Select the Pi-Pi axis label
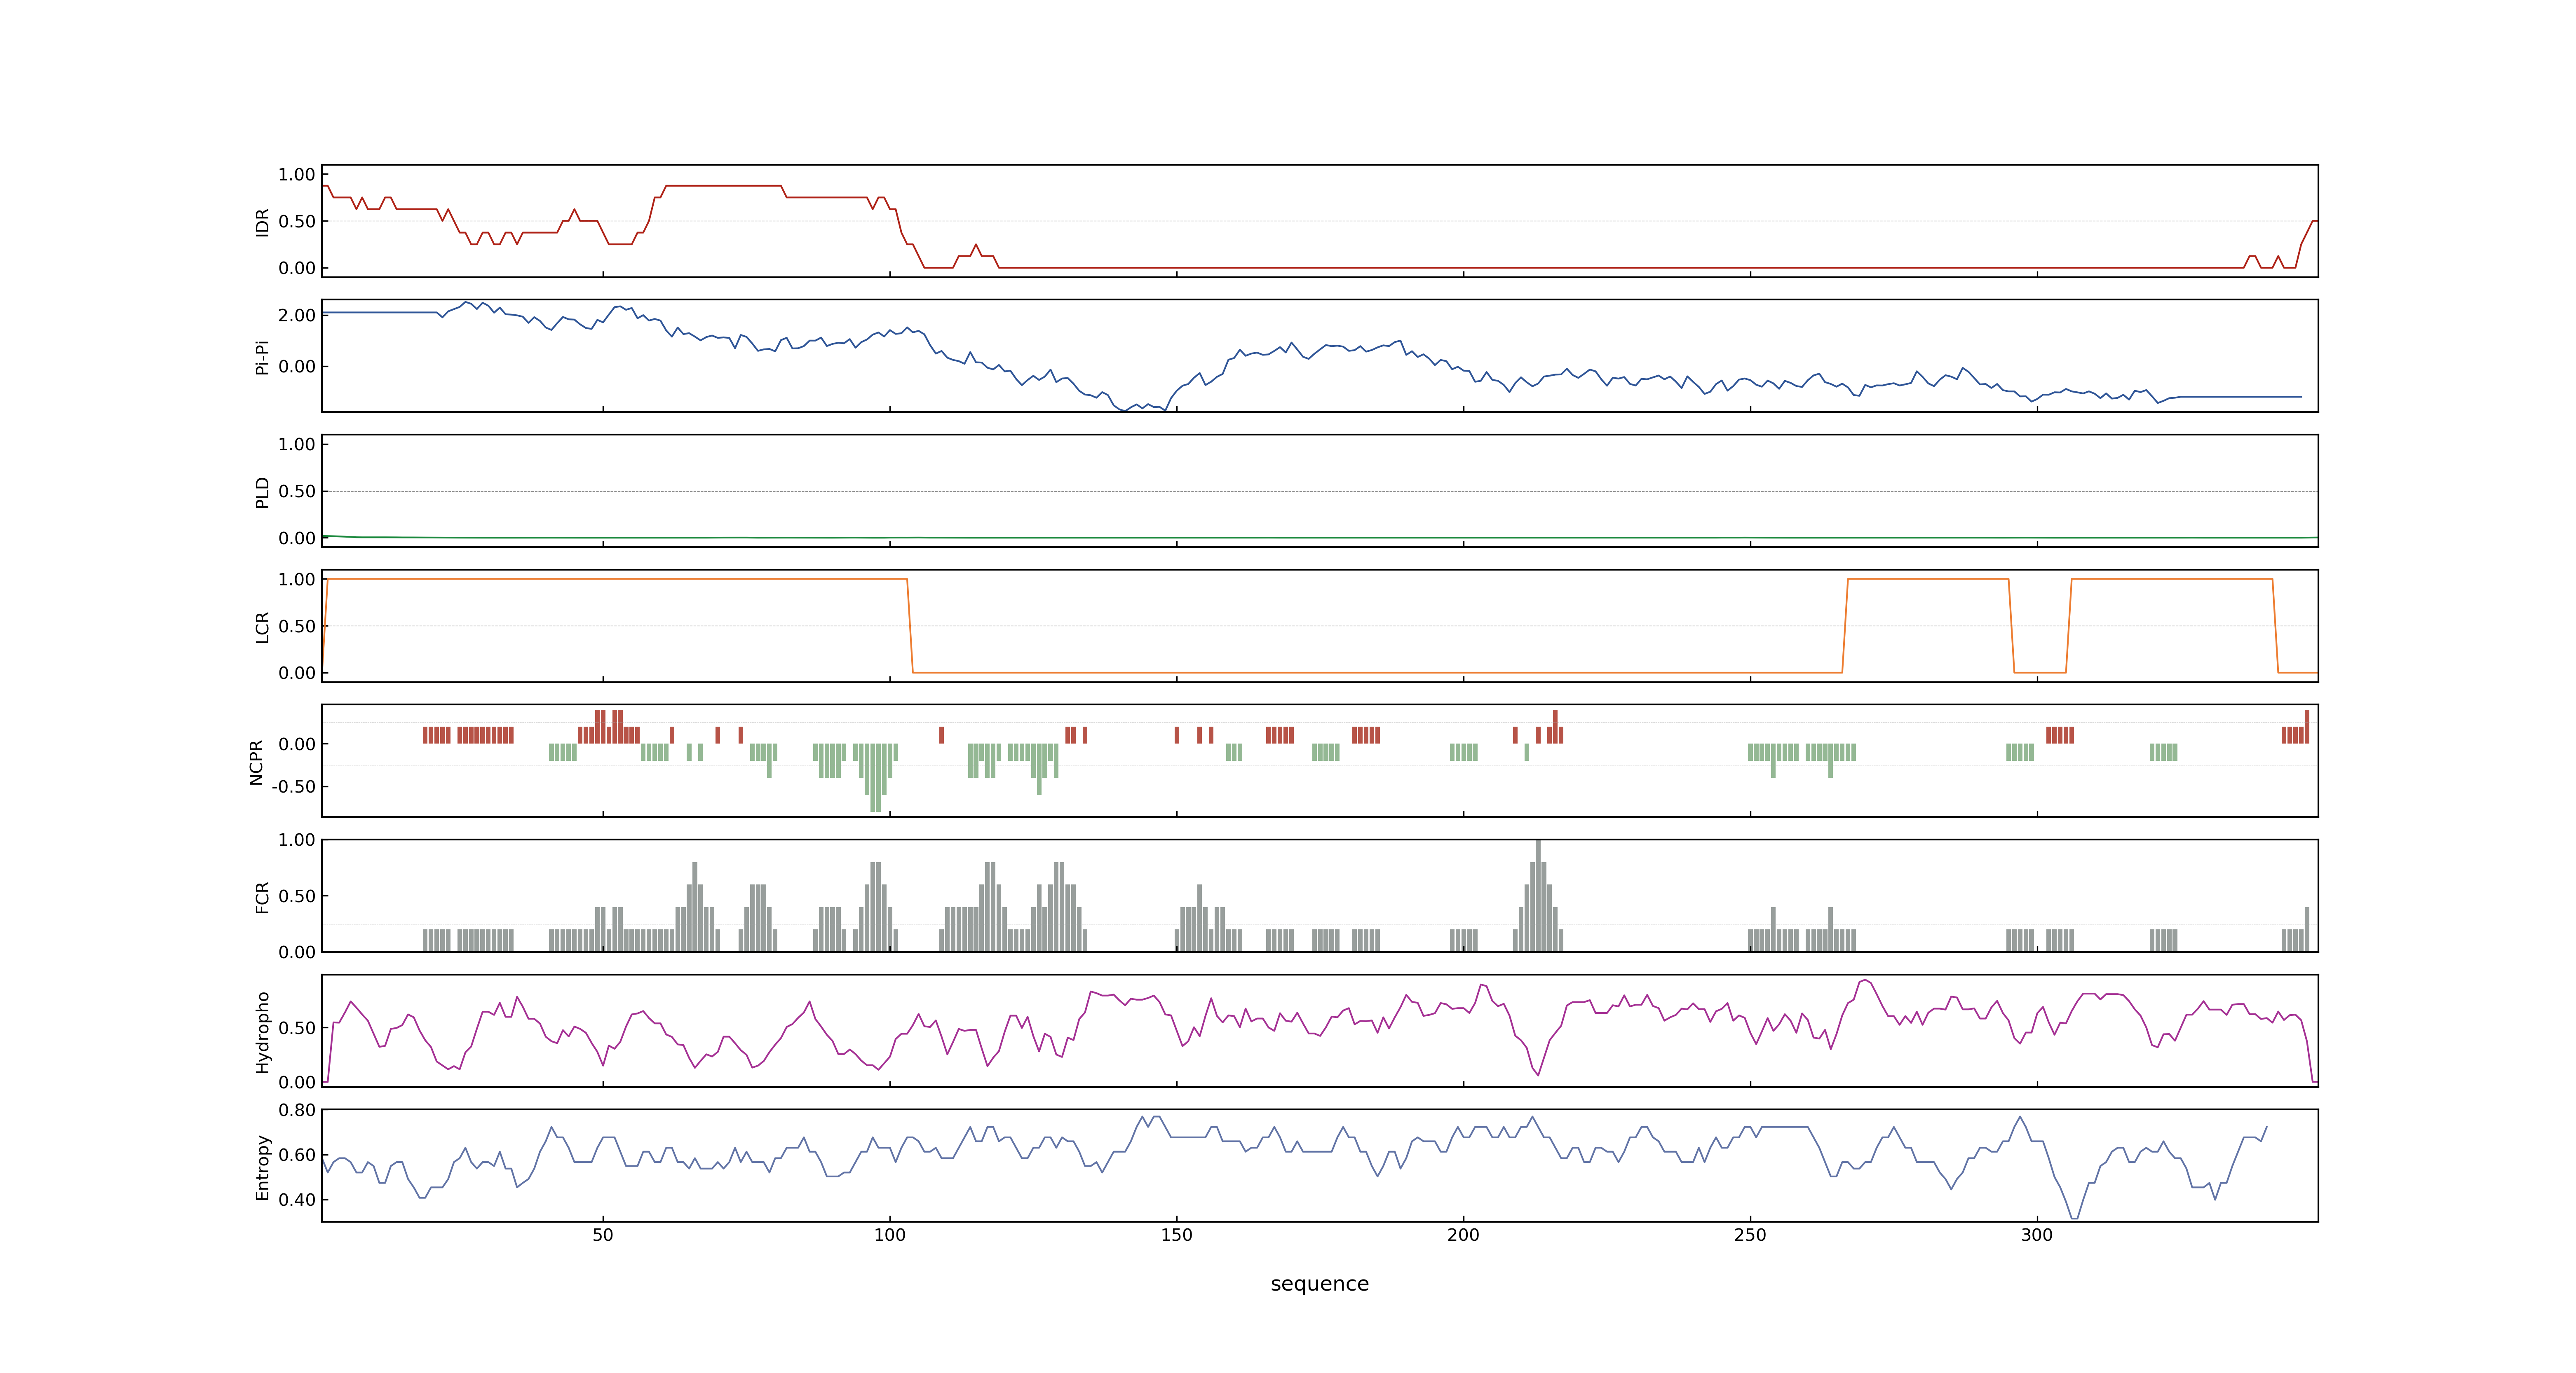The height and width of the screenshot is (1373, 2576). click(262, 357)
